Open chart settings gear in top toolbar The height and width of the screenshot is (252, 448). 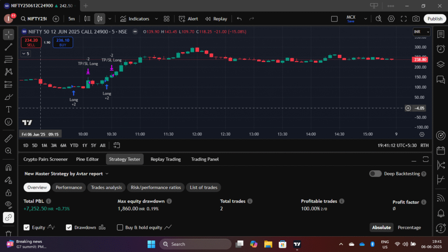click(391, 19)
